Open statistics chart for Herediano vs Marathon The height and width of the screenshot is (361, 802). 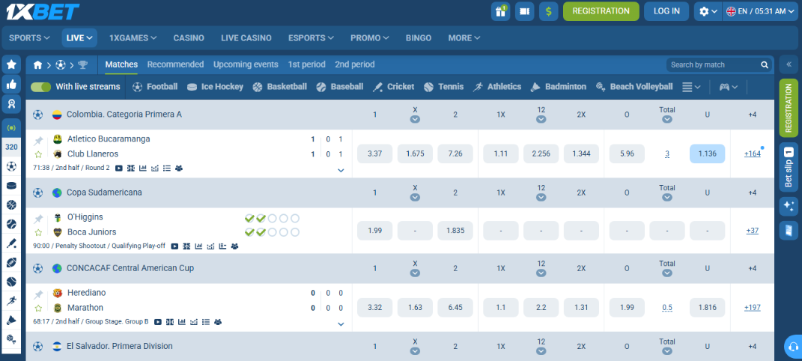point(182,322)
